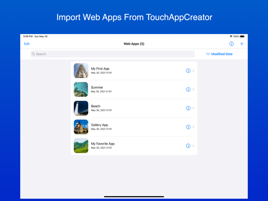
Task: Tap the Wi-Fi status icon
Action: click(x=231, y=36)
